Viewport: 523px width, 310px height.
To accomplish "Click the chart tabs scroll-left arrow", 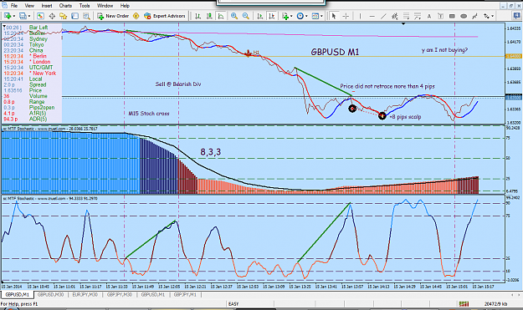I will pyautogui.click(x=513, y=295).
